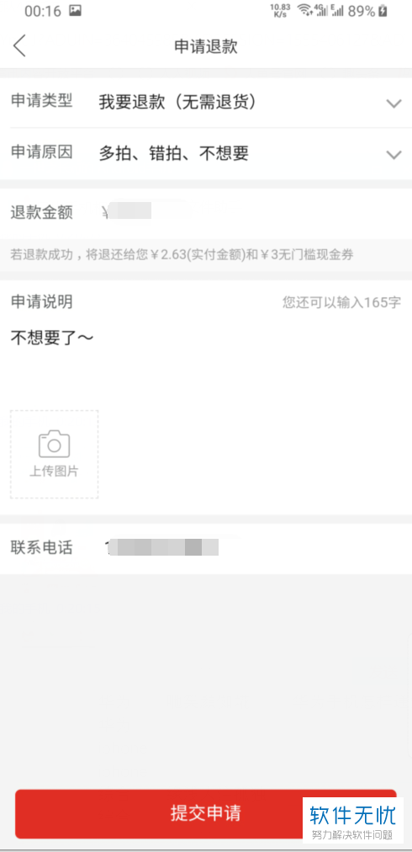Open the picture notification icon in status bar
Screen dimensions: 412x852
pyautogui.click(x=75, y=10)
